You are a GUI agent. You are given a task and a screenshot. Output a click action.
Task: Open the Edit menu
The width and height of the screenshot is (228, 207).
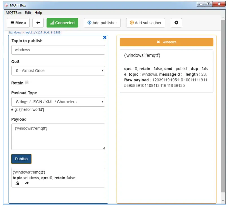click(x=28, y=13)
